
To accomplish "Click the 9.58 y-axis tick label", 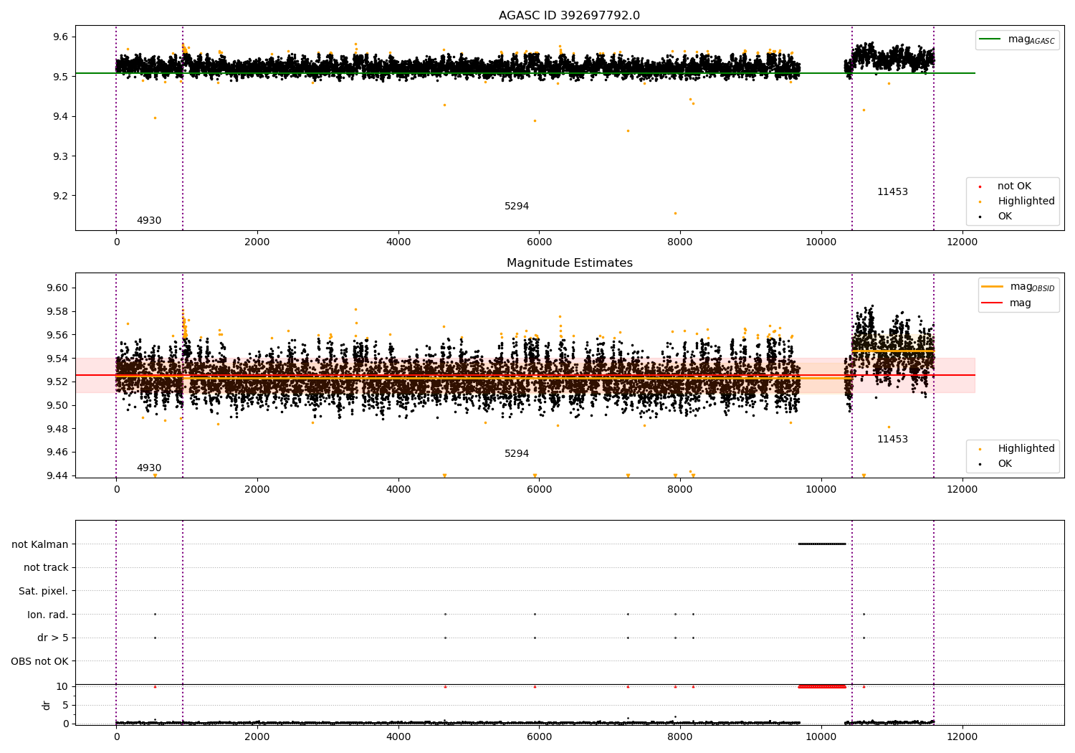I will point(57,312).
